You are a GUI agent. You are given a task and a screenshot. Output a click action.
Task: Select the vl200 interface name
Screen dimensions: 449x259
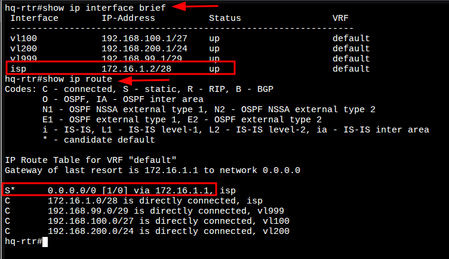[22, 49]
